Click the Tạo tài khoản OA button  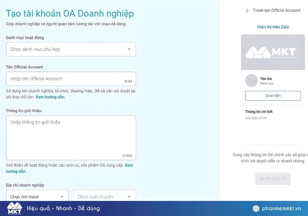pyautogui.click(x=273, y=179)
